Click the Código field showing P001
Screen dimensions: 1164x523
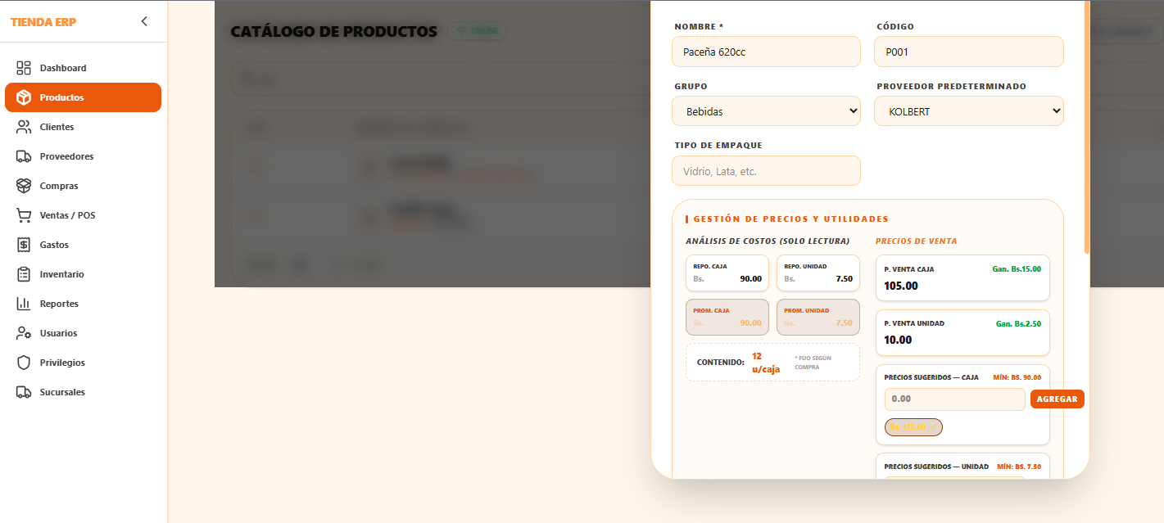click(x=969, y=52)
